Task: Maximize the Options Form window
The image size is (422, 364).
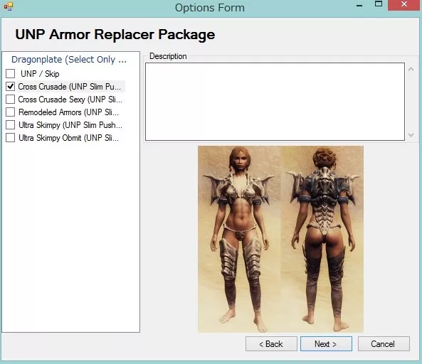Action: coord(379,4)
